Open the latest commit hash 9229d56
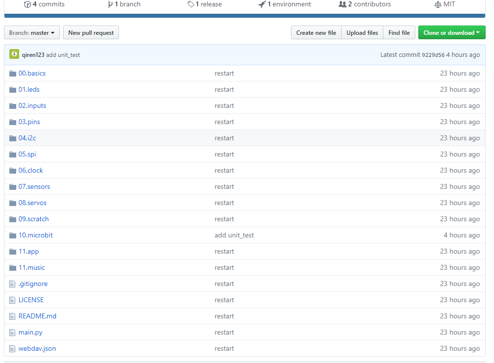This screenshot has width=494, height=363. pos(433,55)
